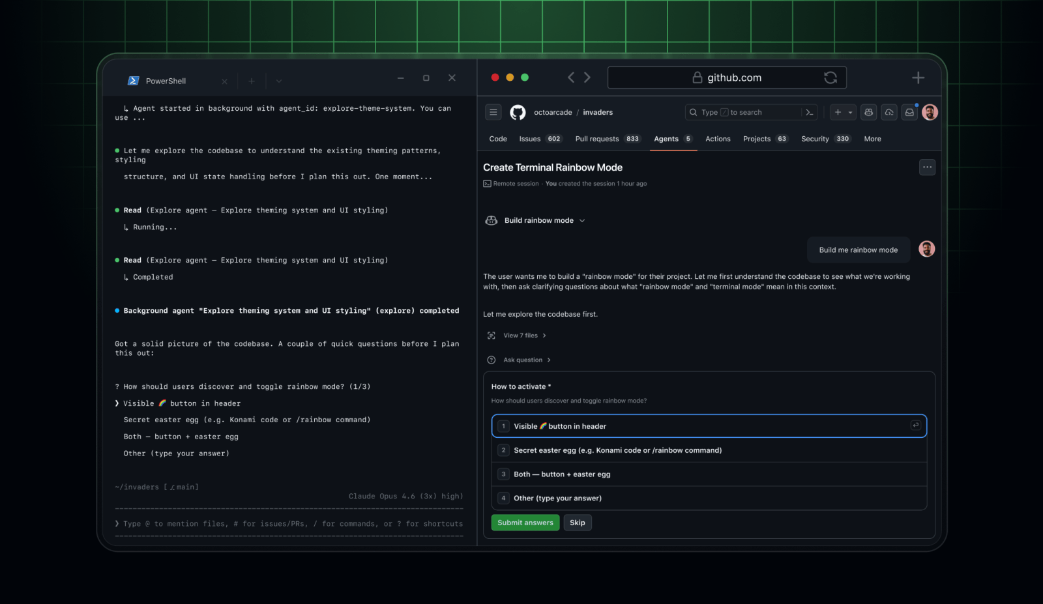Open the cloud agent tasks icon in header
This screenshot has height=604, width=1043.
tap(889, 112)
